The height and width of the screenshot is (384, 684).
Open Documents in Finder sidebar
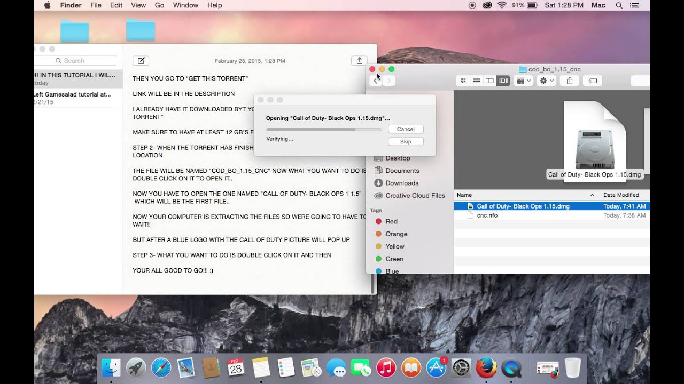point(402,171)
